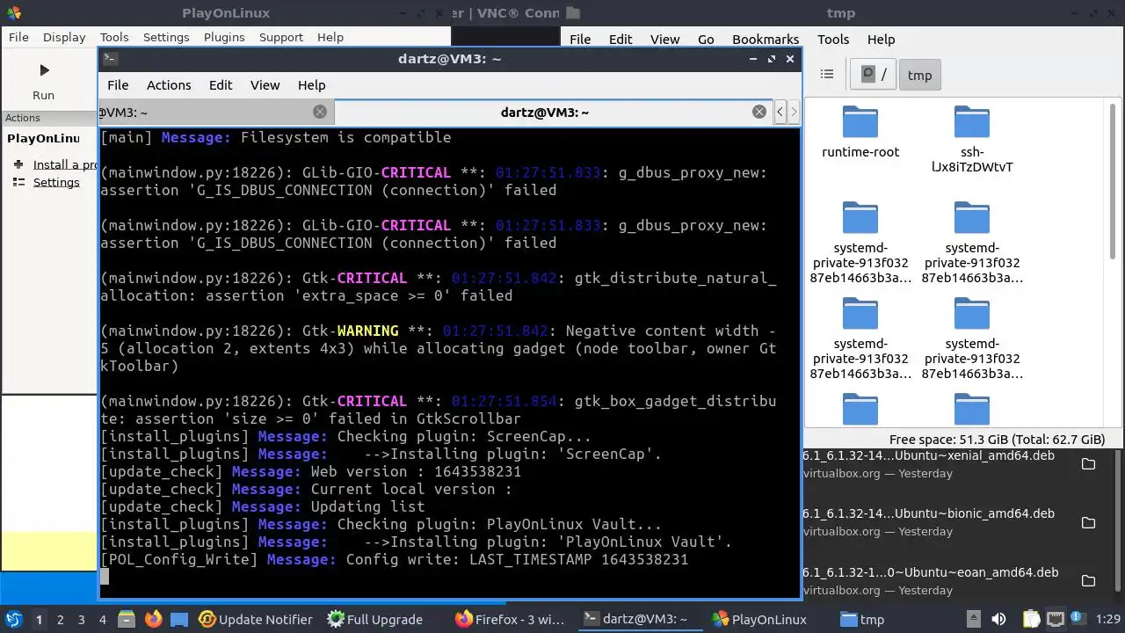Show folder for the eoan_amd64.deb download
The image size is (1125, 633).
(1088, 580)
